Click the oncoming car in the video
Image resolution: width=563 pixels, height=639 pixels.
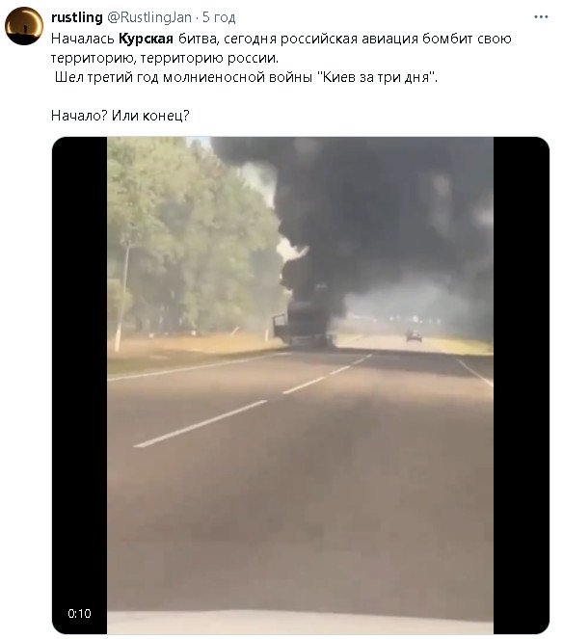coord(414,335)
